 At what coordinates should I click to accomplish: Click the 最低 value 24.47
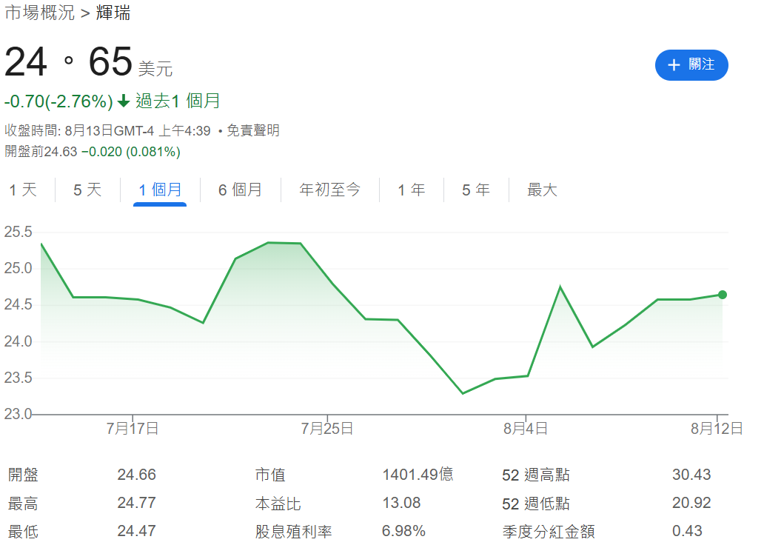tap(136, 530)
